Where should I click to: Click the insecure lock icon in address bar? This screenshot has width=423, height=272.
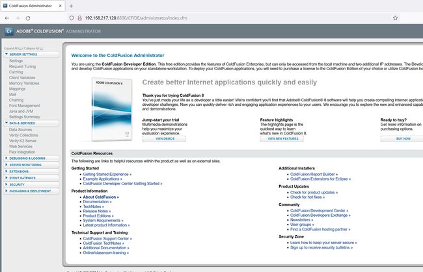pos(79,18)
